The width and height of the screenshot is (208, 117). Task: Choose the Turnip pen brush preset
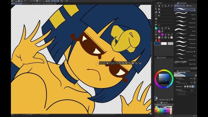(x=185, y=42)
